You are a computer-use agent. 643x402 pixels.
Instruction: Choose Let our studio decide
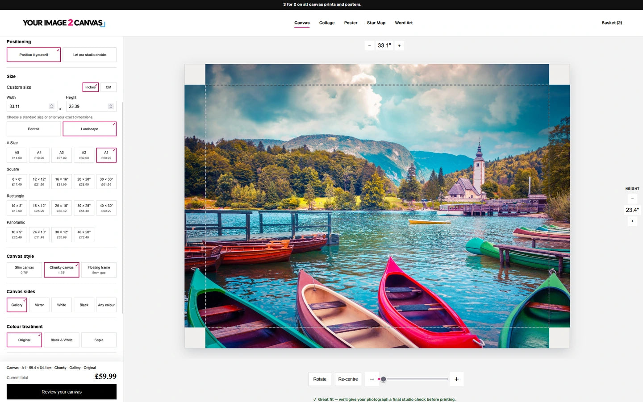tap(89, 55)
